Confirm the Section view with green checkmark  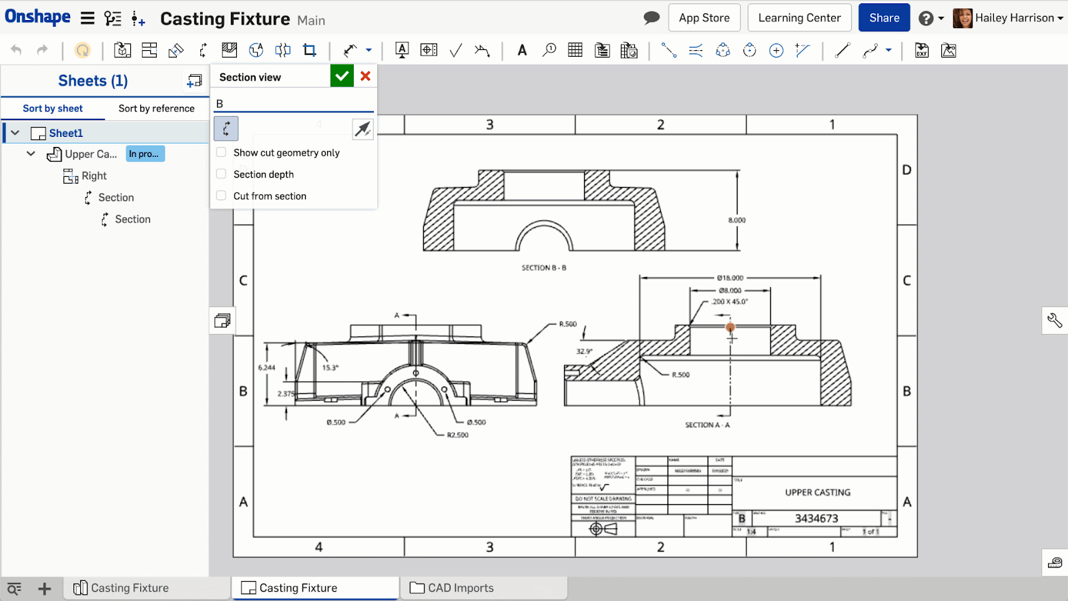342,76
